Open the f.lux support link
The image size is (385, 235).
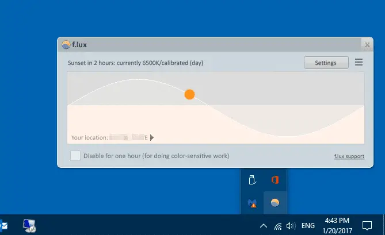coord(349,156)
